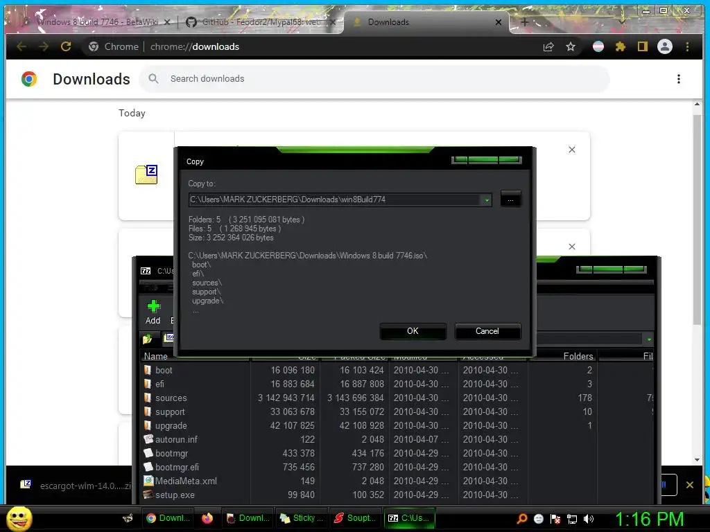Switch to the GitHub Feodor2/Mypal68 tab

261,21
